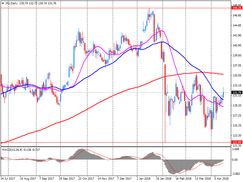
Task: Click the 139.00 price axis value
Action: point(237,56)
